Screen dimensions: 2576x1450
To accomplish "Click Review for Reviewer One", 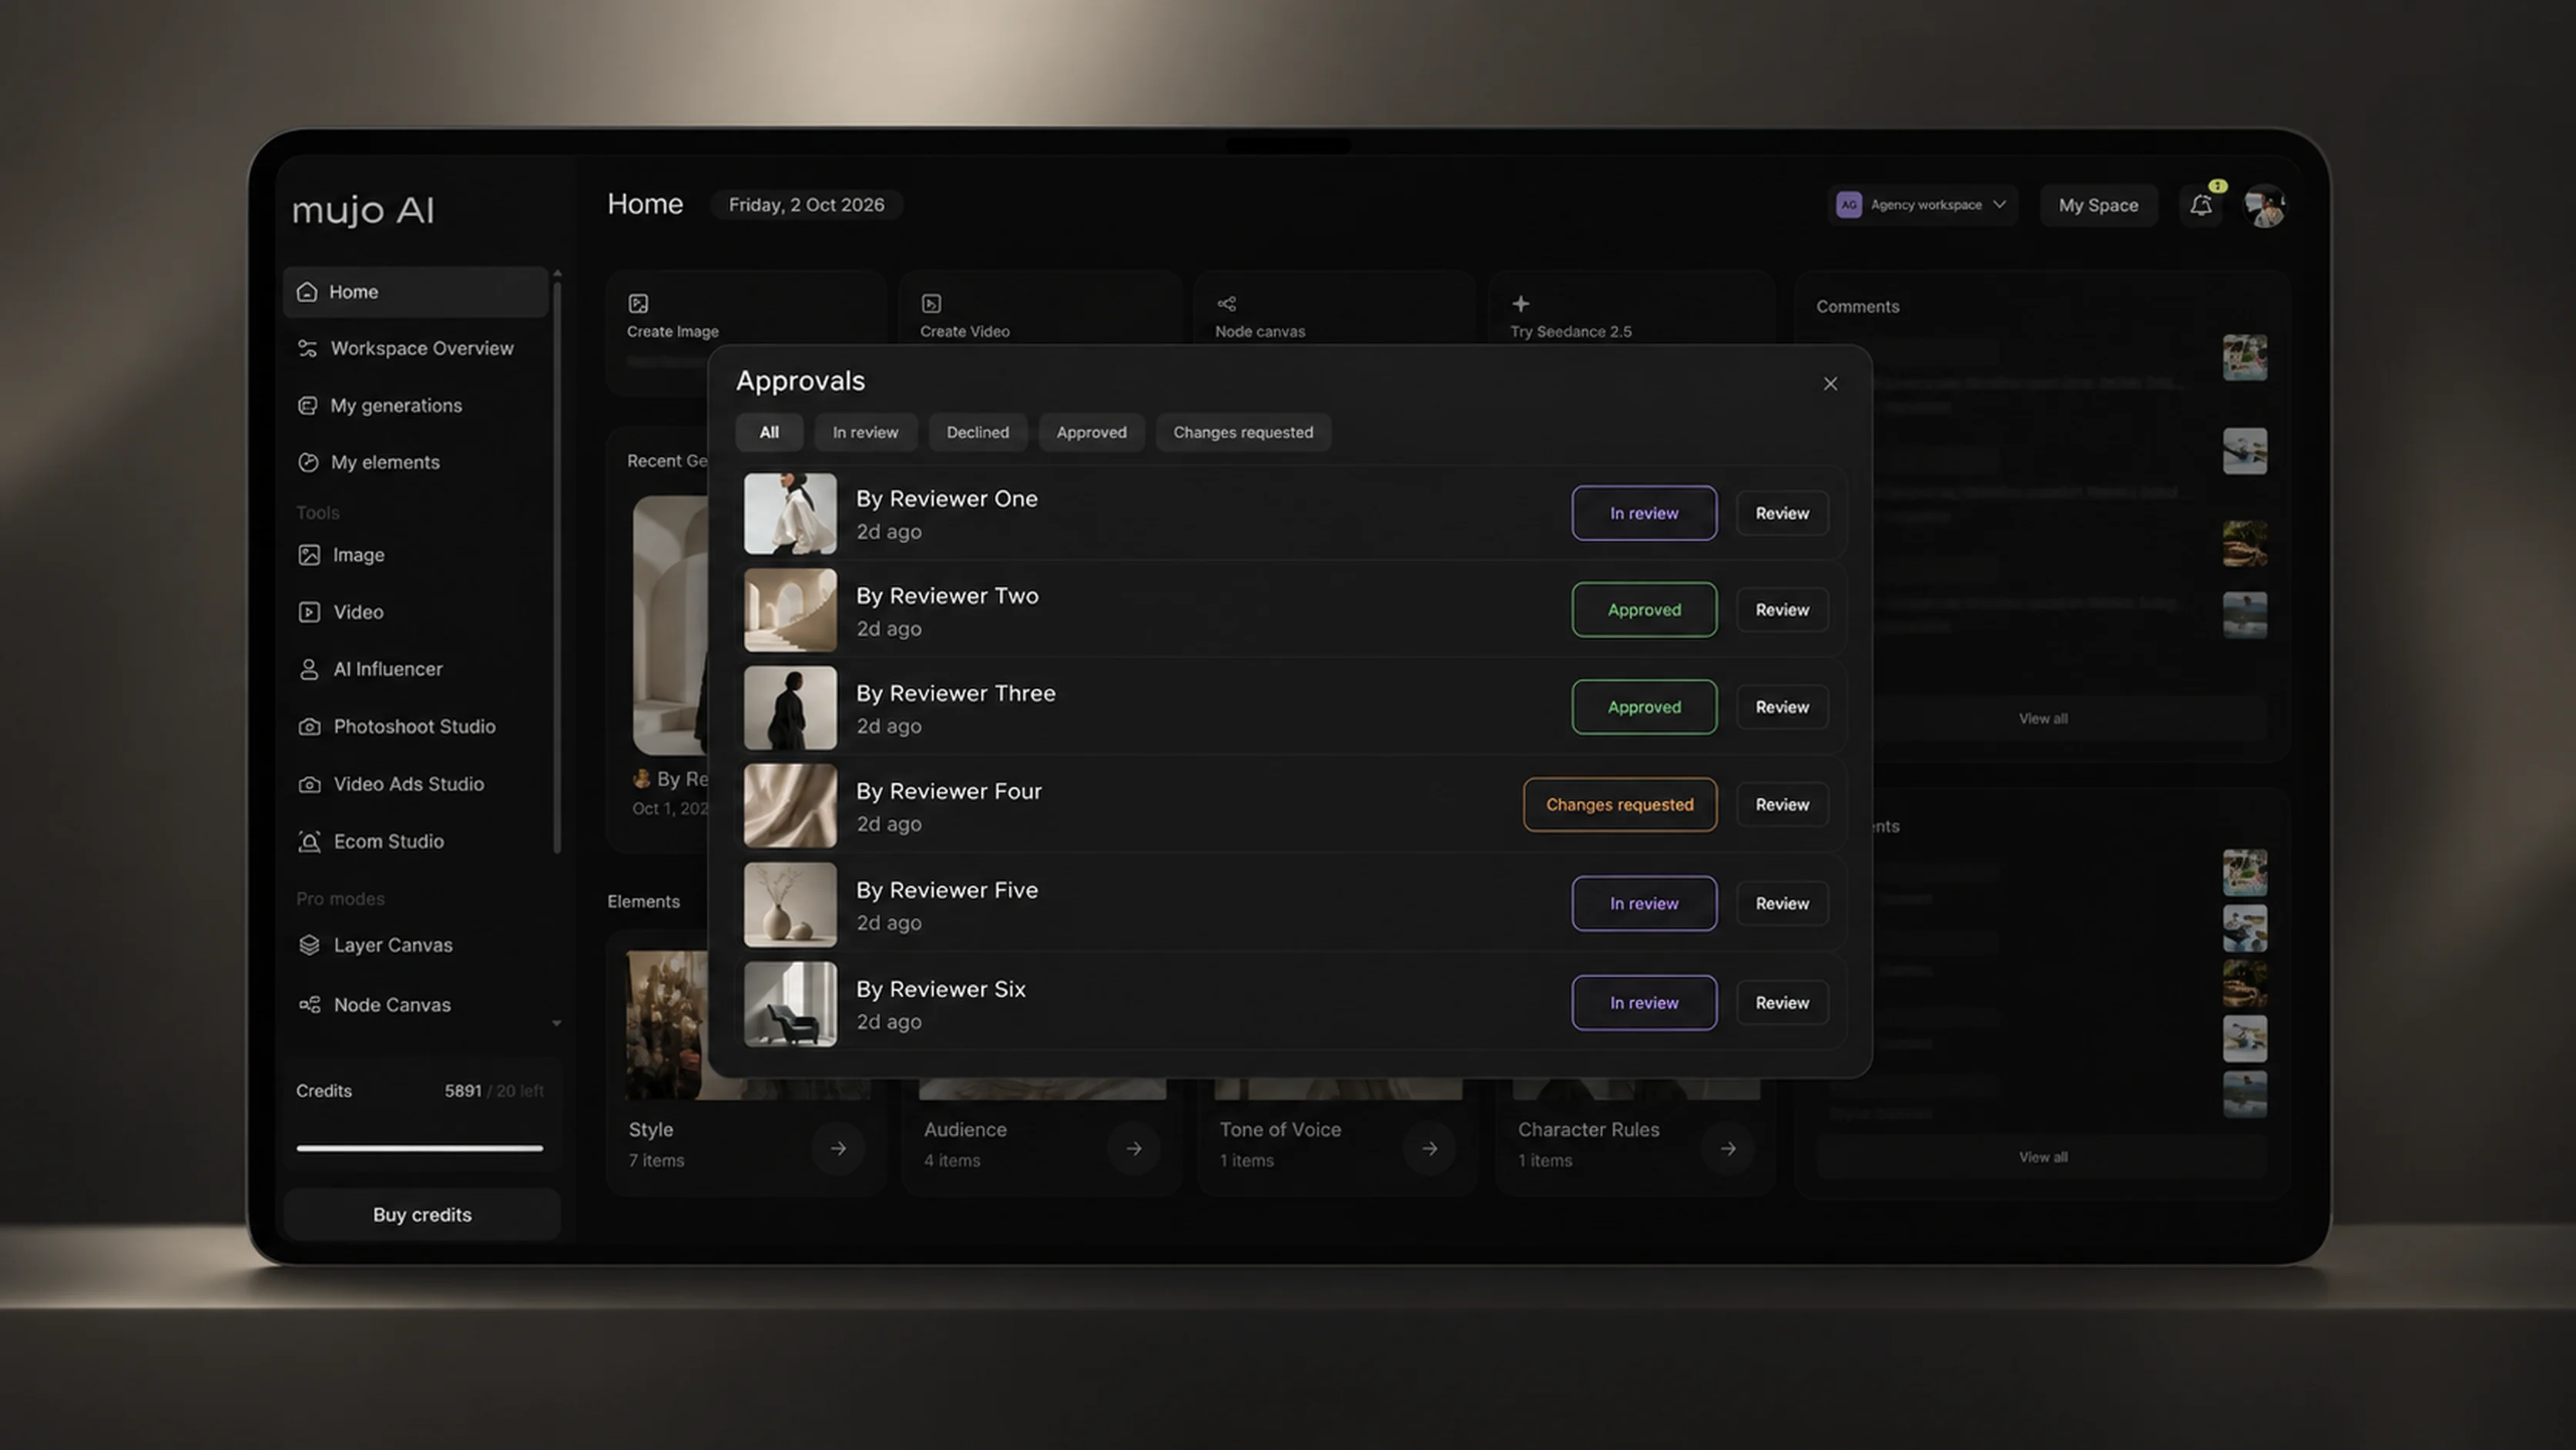I will (1782, 513).
